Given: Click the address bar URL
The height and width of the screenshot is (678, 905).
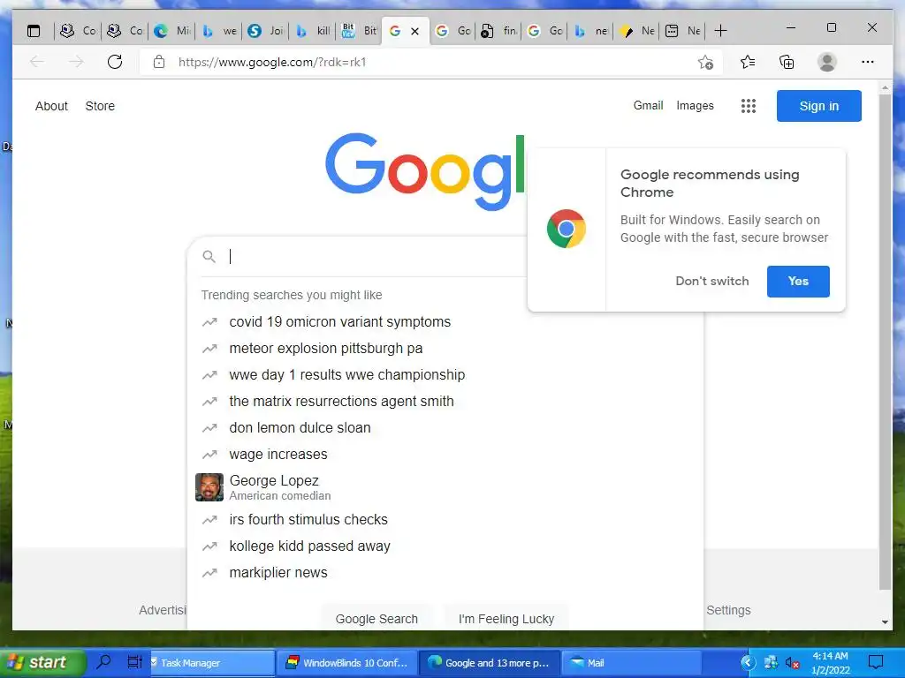Looking at the screenshot, I should pos(272,62).
